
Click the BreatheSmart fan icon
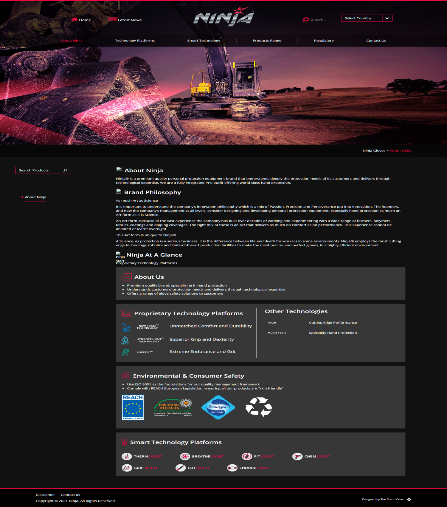tap(185, 456)
